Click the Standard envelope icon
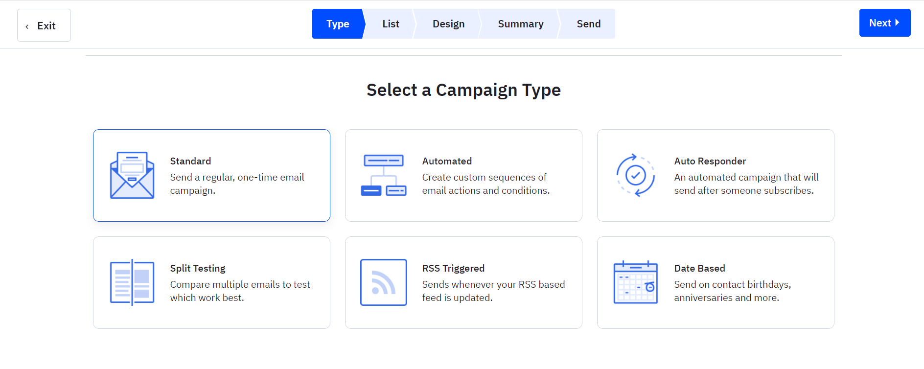The width and height of the screenshot is (924, 369). pyautogui.click(x=132, y=175)
